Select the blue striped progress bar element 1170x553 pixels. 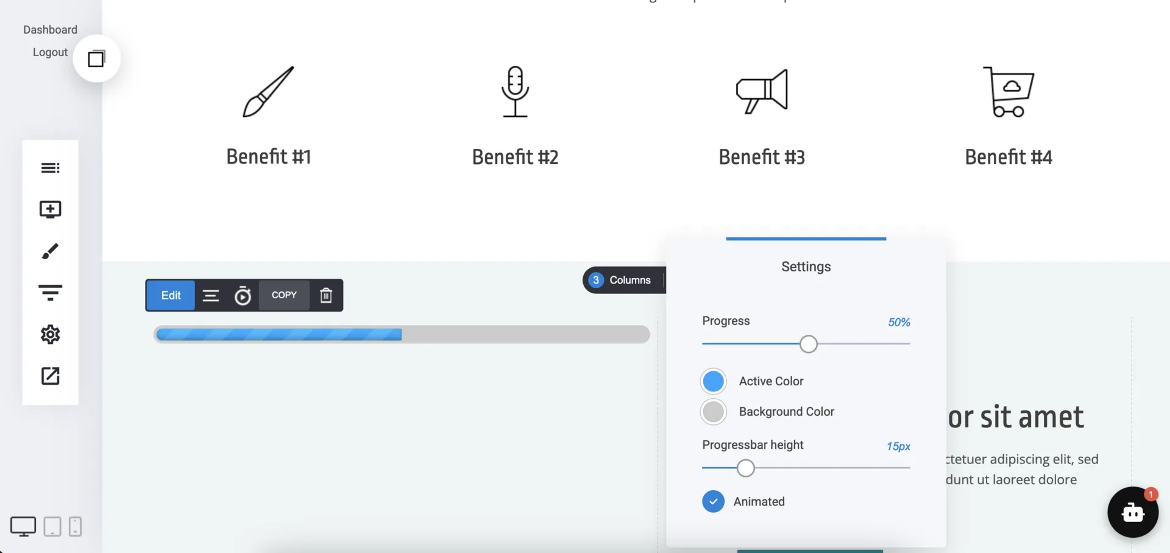(x=402, y=334)
